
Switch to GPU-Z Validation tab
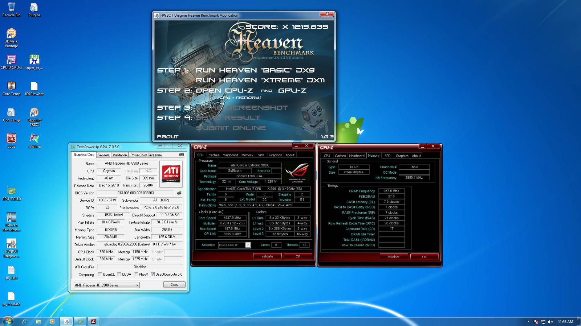[x=120, y=155]
